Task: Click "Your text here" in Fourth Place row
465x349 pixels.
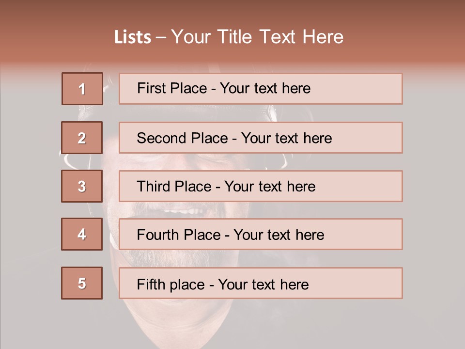Action: pos(279,235)
